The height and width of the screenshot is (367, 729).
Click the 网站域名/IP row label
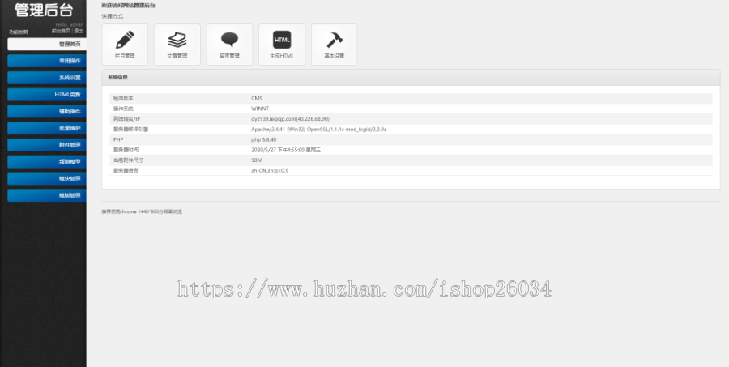[x=127, y=119]
